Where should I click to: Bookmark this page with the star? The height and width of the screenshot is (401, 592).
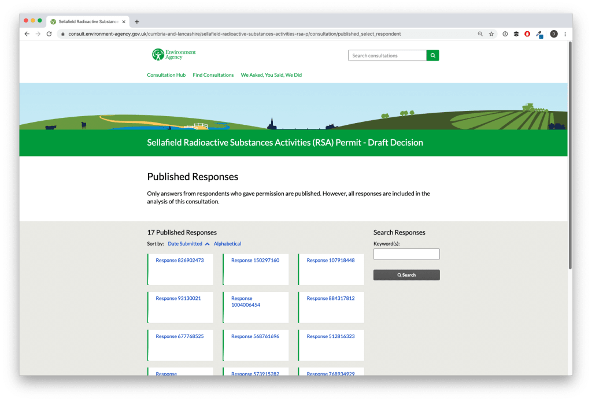click(491, 34)
